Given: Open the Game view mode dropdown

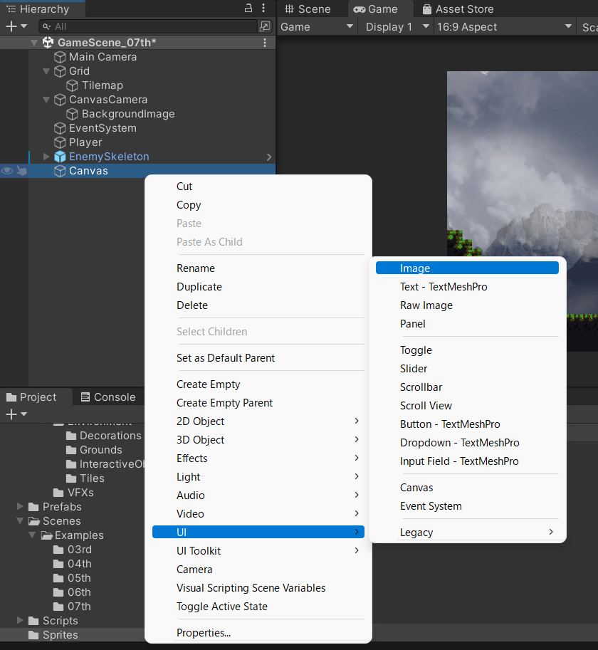Looking at the screenshot, I should coord(317,27).
